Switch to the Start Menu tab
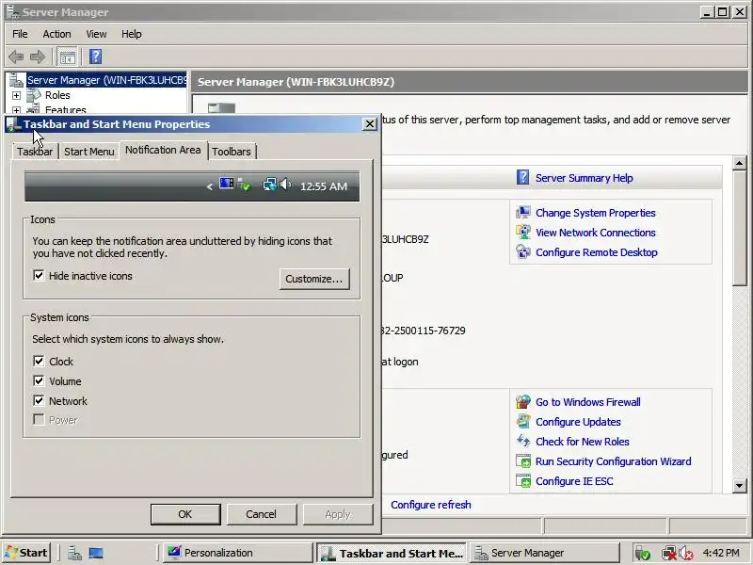 click(88, 152)
